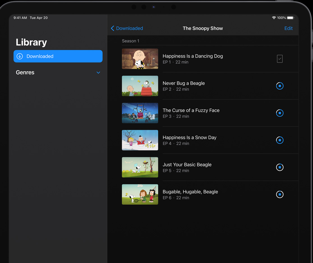
Task: Tap the downloaded checkmark icon for episode 1
Action: 280,59
